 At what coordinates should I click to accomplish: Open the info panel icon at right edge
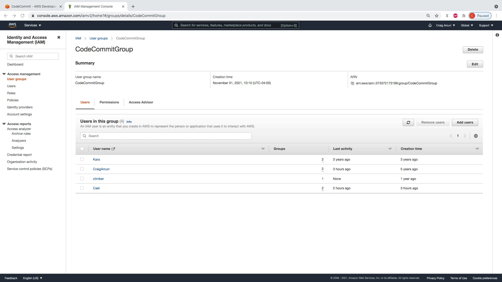pos(497,35)
